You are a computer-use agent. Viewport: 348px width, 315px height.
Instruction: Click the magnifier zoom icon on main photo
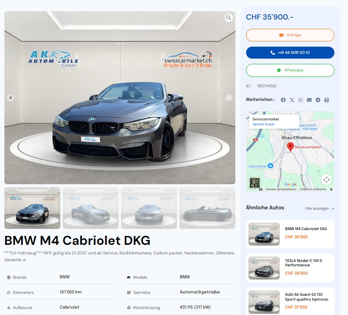click(229, 18)
